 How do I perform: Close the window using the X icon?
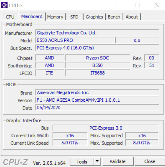(157, 5)
